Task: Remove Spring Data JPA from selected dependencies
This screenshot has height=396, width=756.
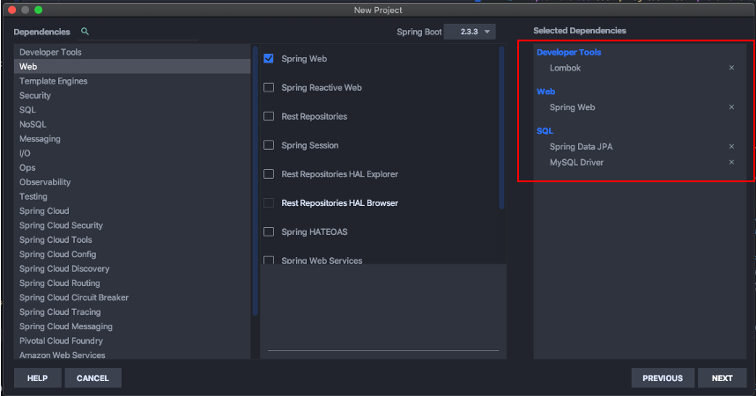Action: click(x=731, y=146)
